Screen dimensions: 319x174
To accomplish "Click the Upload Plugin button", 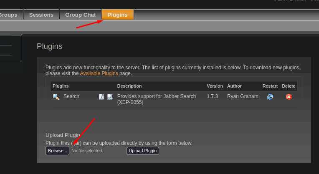I will tap(143, 151).
